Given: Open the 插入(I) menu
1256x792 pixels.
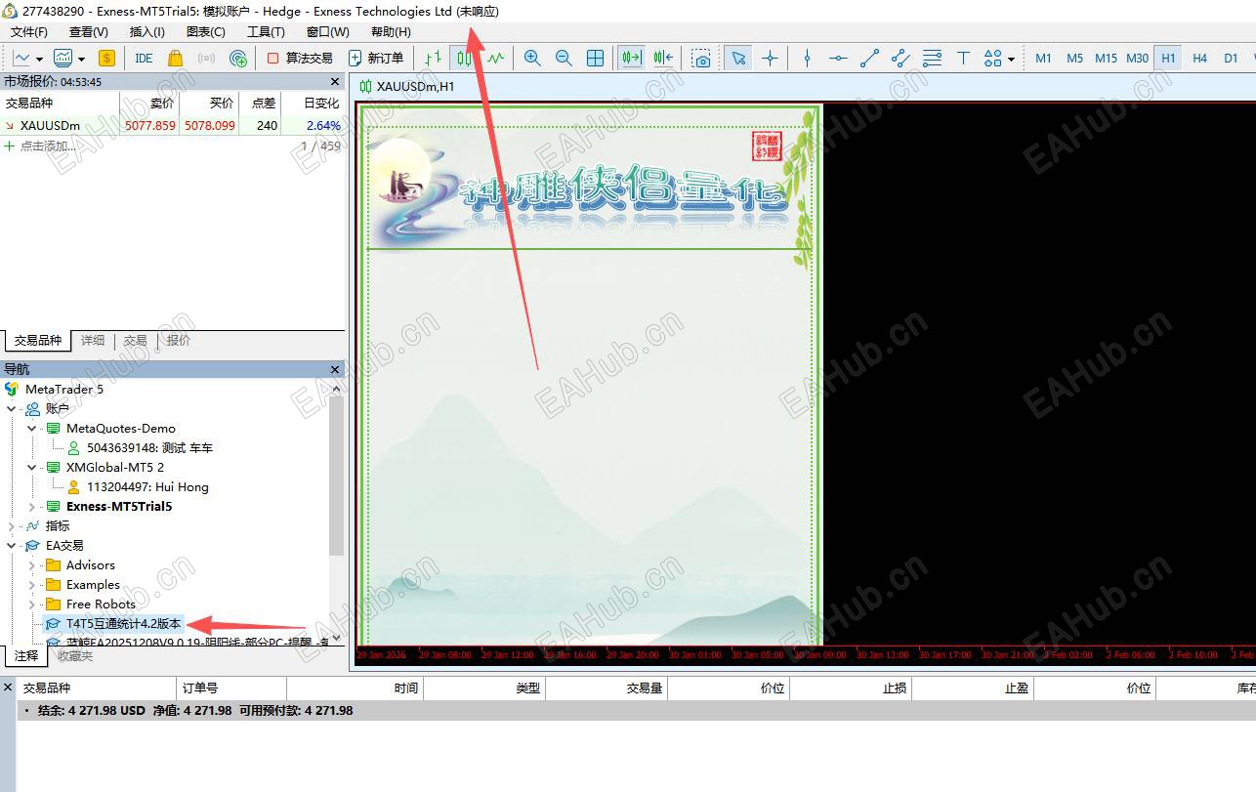Looking at the screenshot, I should click(x=147, y=31).
